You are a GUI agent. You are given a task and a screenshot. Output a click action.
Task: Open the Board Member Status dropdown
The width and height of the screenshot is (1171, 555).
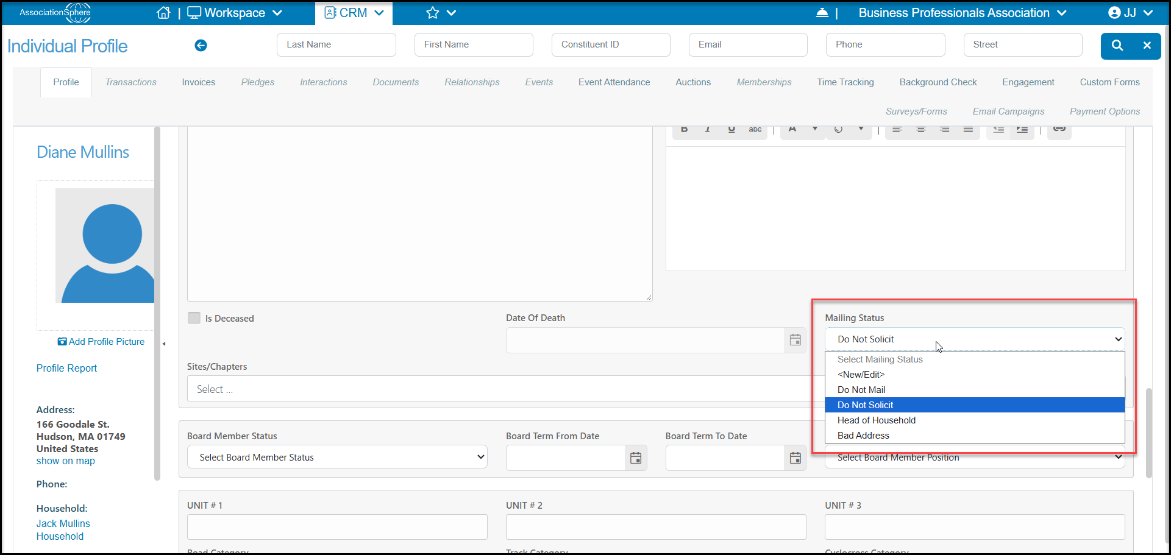[337, 457]
